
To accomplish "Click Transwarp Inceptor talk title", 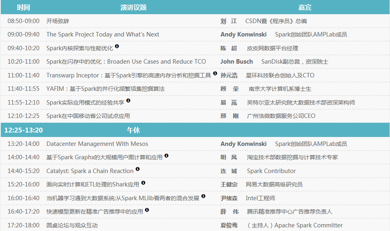I will [x=129, y=75].
